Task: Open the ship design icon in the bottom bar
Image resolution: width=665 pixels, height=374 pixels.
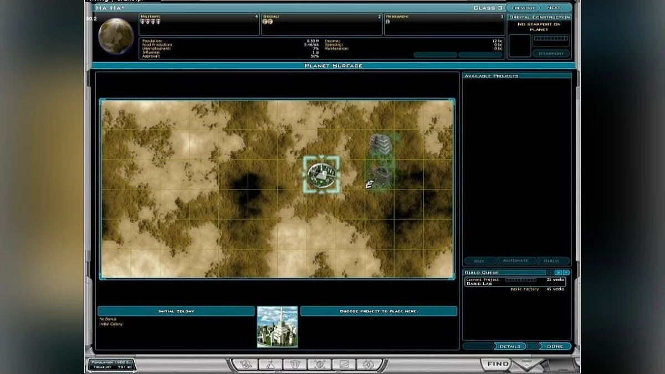Action: point(369,365)
